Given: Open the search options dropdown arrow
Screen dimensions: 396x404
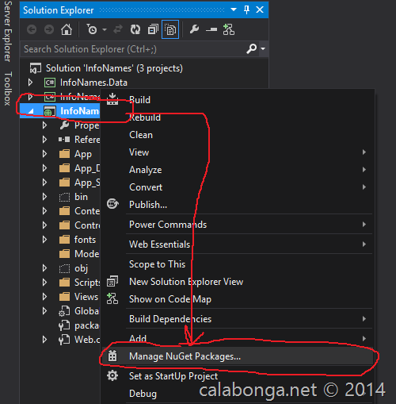Looking at the screenshot, I should 263,48.
